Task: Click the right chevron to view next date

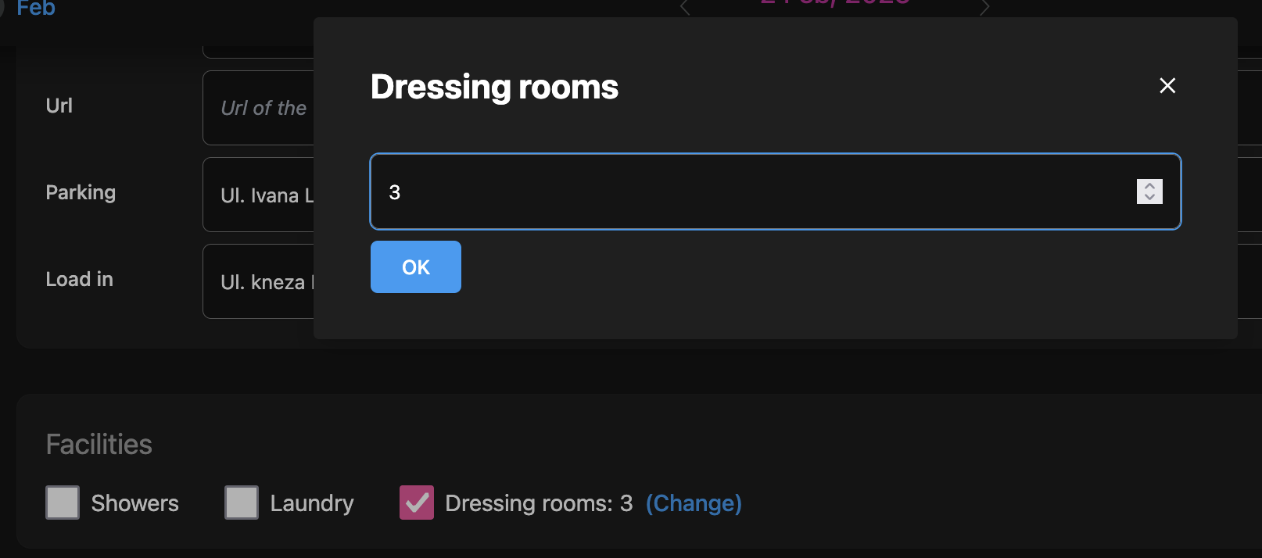Action: pos(984,7)
